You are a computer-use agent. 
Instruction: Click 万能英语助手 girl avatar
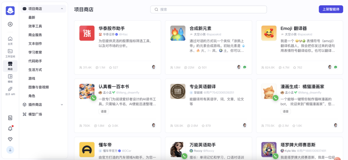[x=178, y=150]
